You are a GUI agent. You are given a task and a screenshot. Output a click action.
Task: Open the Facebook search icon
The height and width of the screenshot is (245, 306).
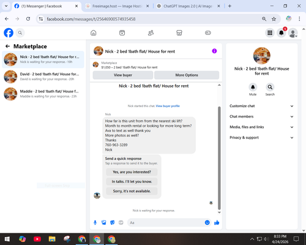(x=20, y=32)
